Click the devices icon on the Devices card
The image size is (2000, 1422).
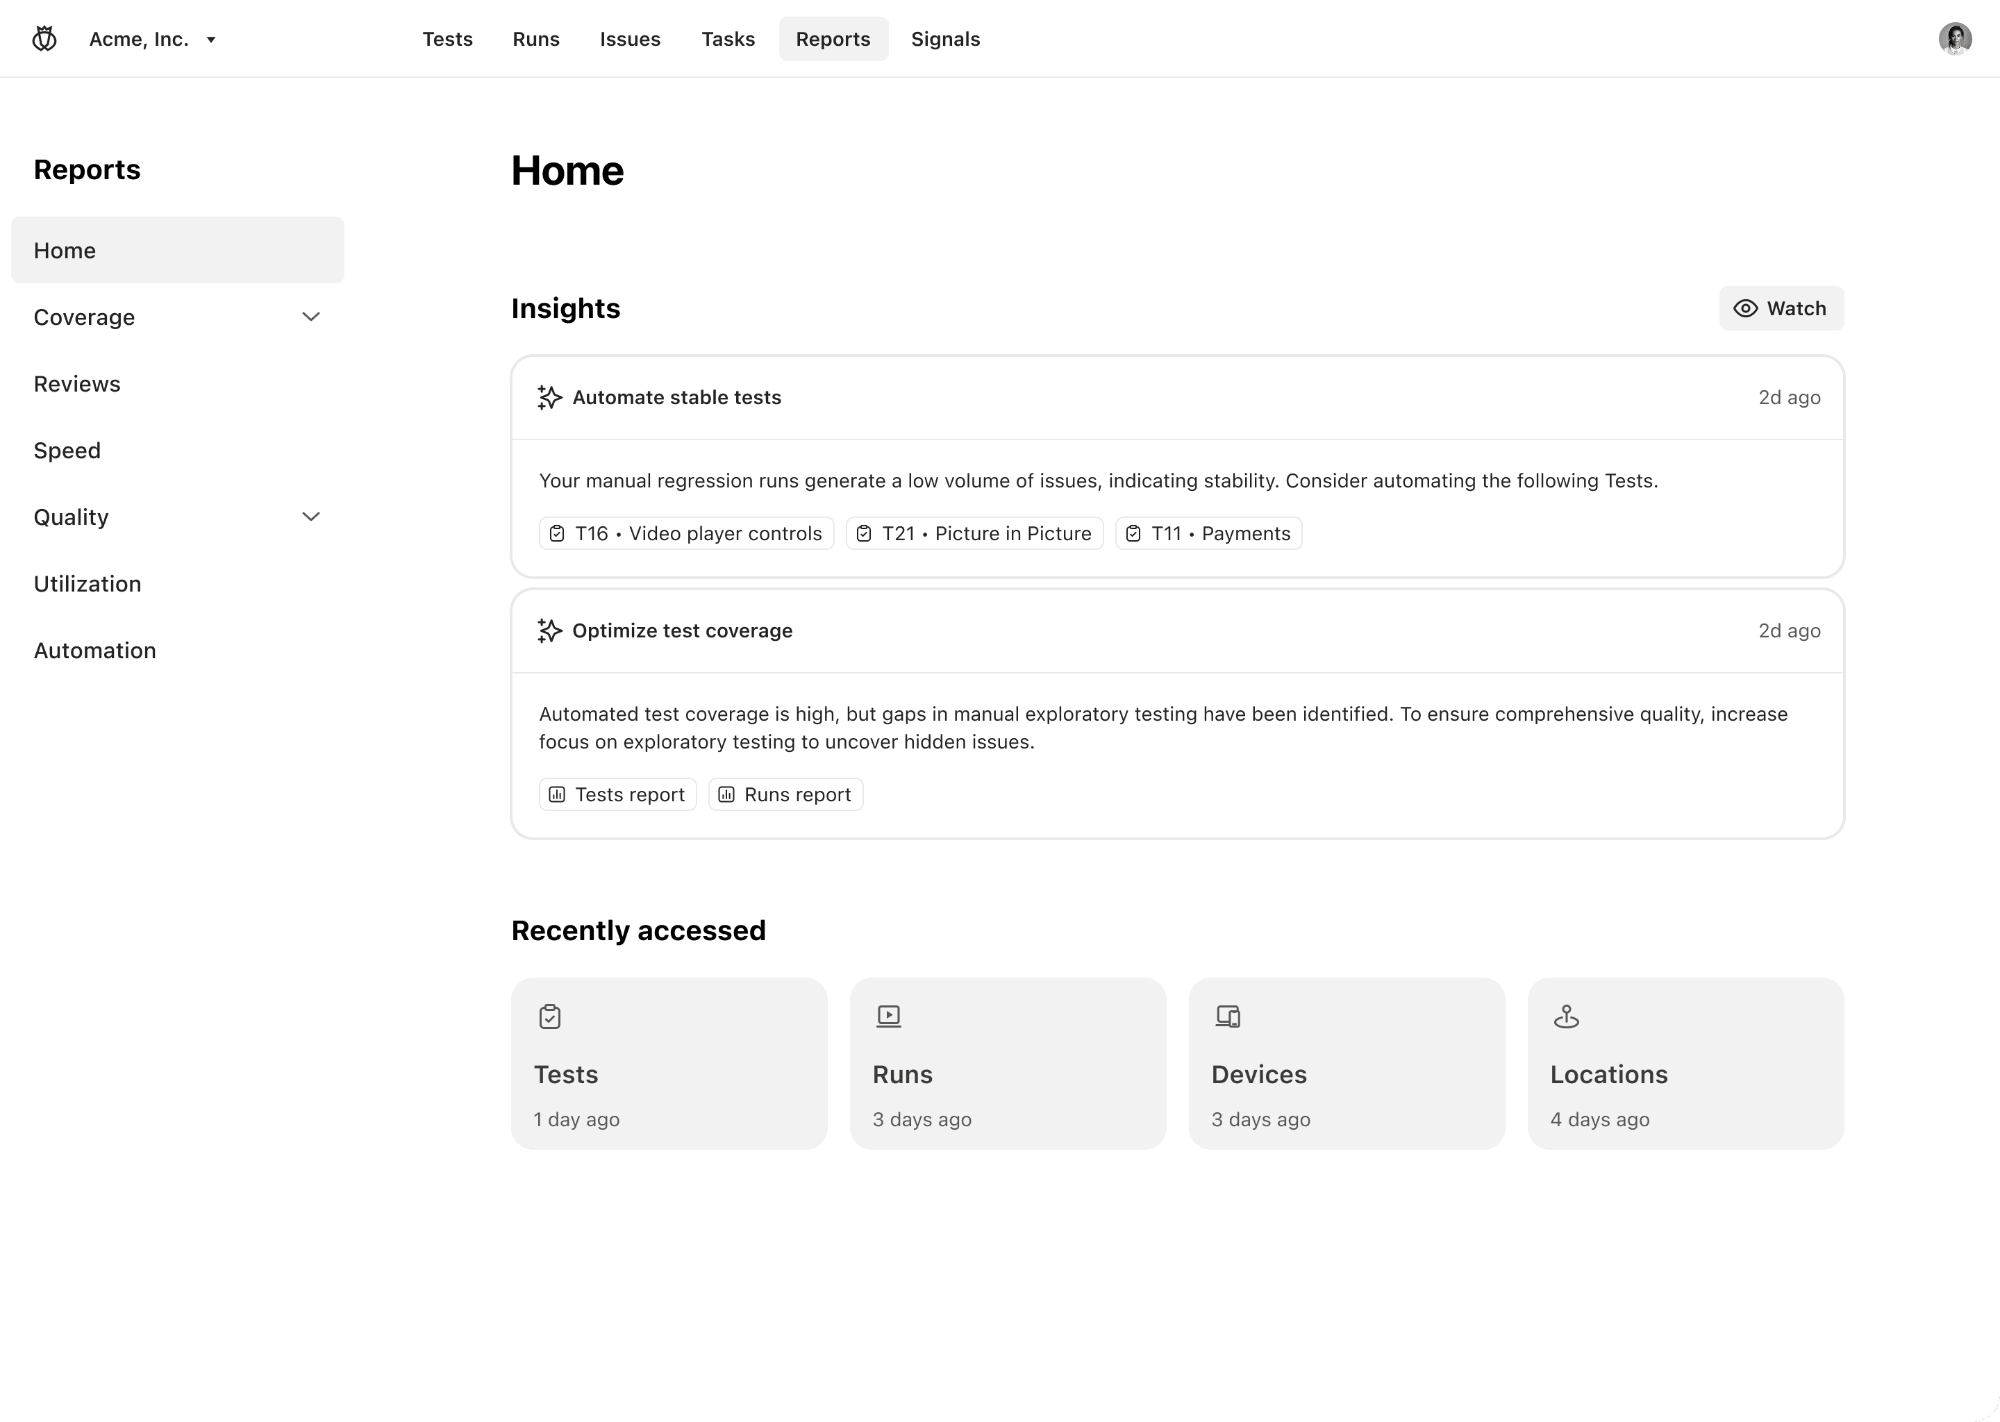pyautogui.click(x=1228, y=1016)
